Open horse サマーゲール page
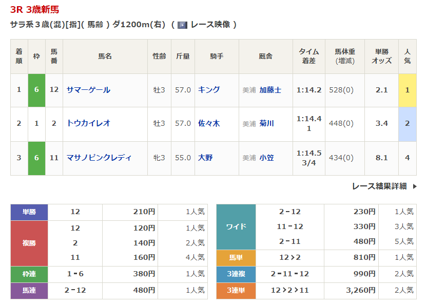 pyautogui.click(x=88, y=90)
